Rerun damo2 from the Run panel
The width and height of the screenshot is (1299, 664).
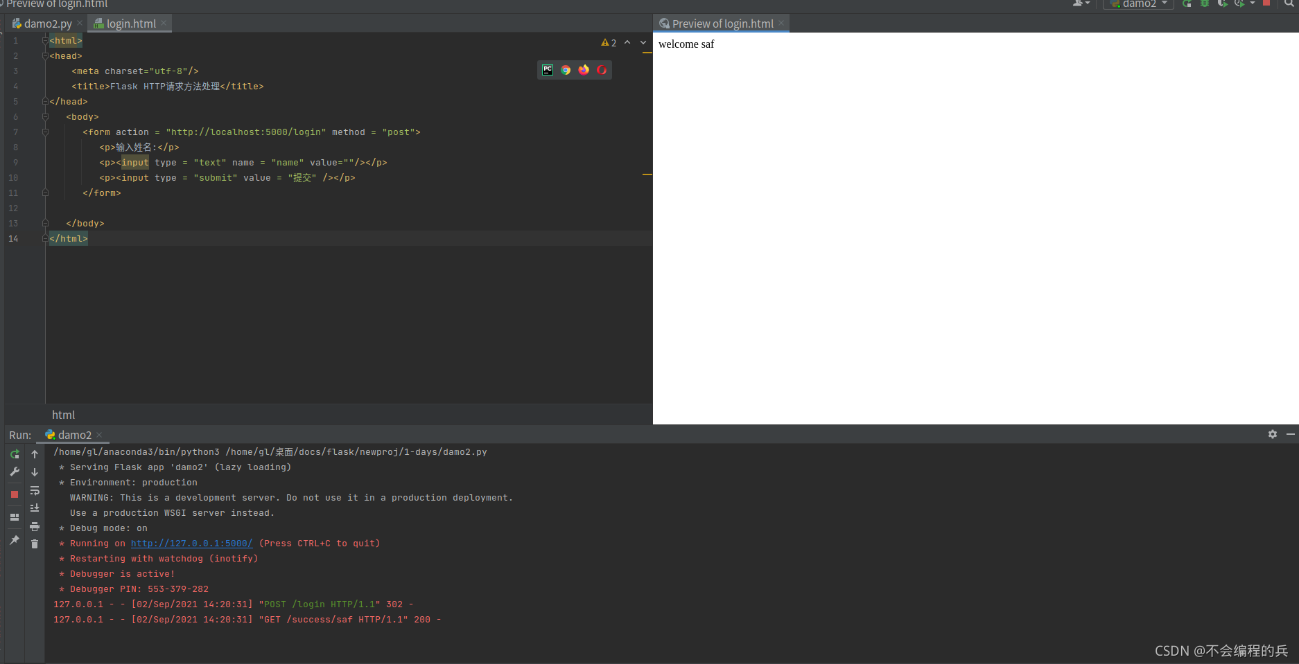coord(15,454)
